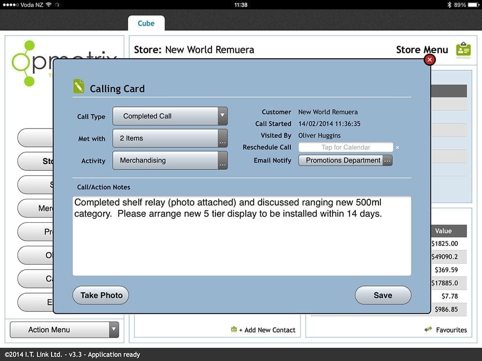Click inside the Call/Action Notes text area
Screen dimensions: 482x361
pyautogui.click(x=241, y=236)
